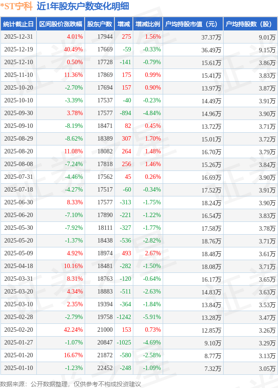The height and width of the screenshot is (388, 278).
Task: Click the 2025-05-09 date cell
Action: 18,254
